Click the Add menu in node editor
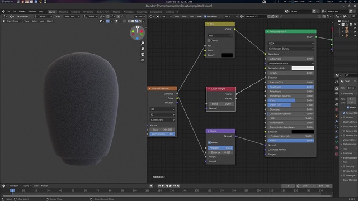The image size is (358, 201). point(192,16)
